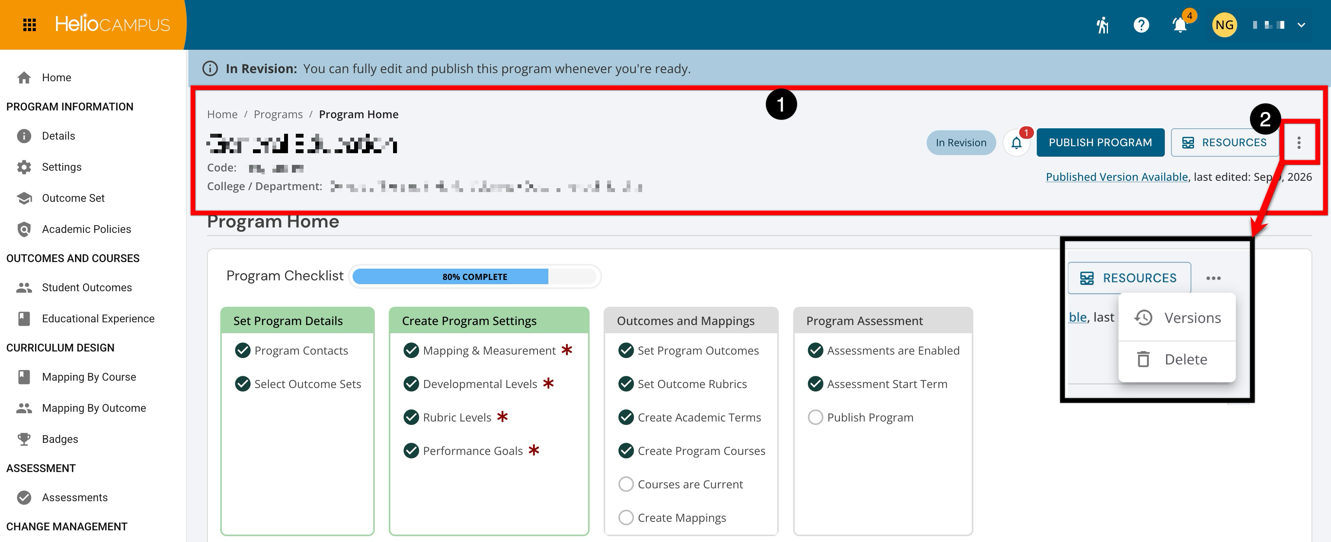Open top bar notifications bell with 4
The height and width of the screenshot is (542, 1331).
click(x=1180, y=25)
